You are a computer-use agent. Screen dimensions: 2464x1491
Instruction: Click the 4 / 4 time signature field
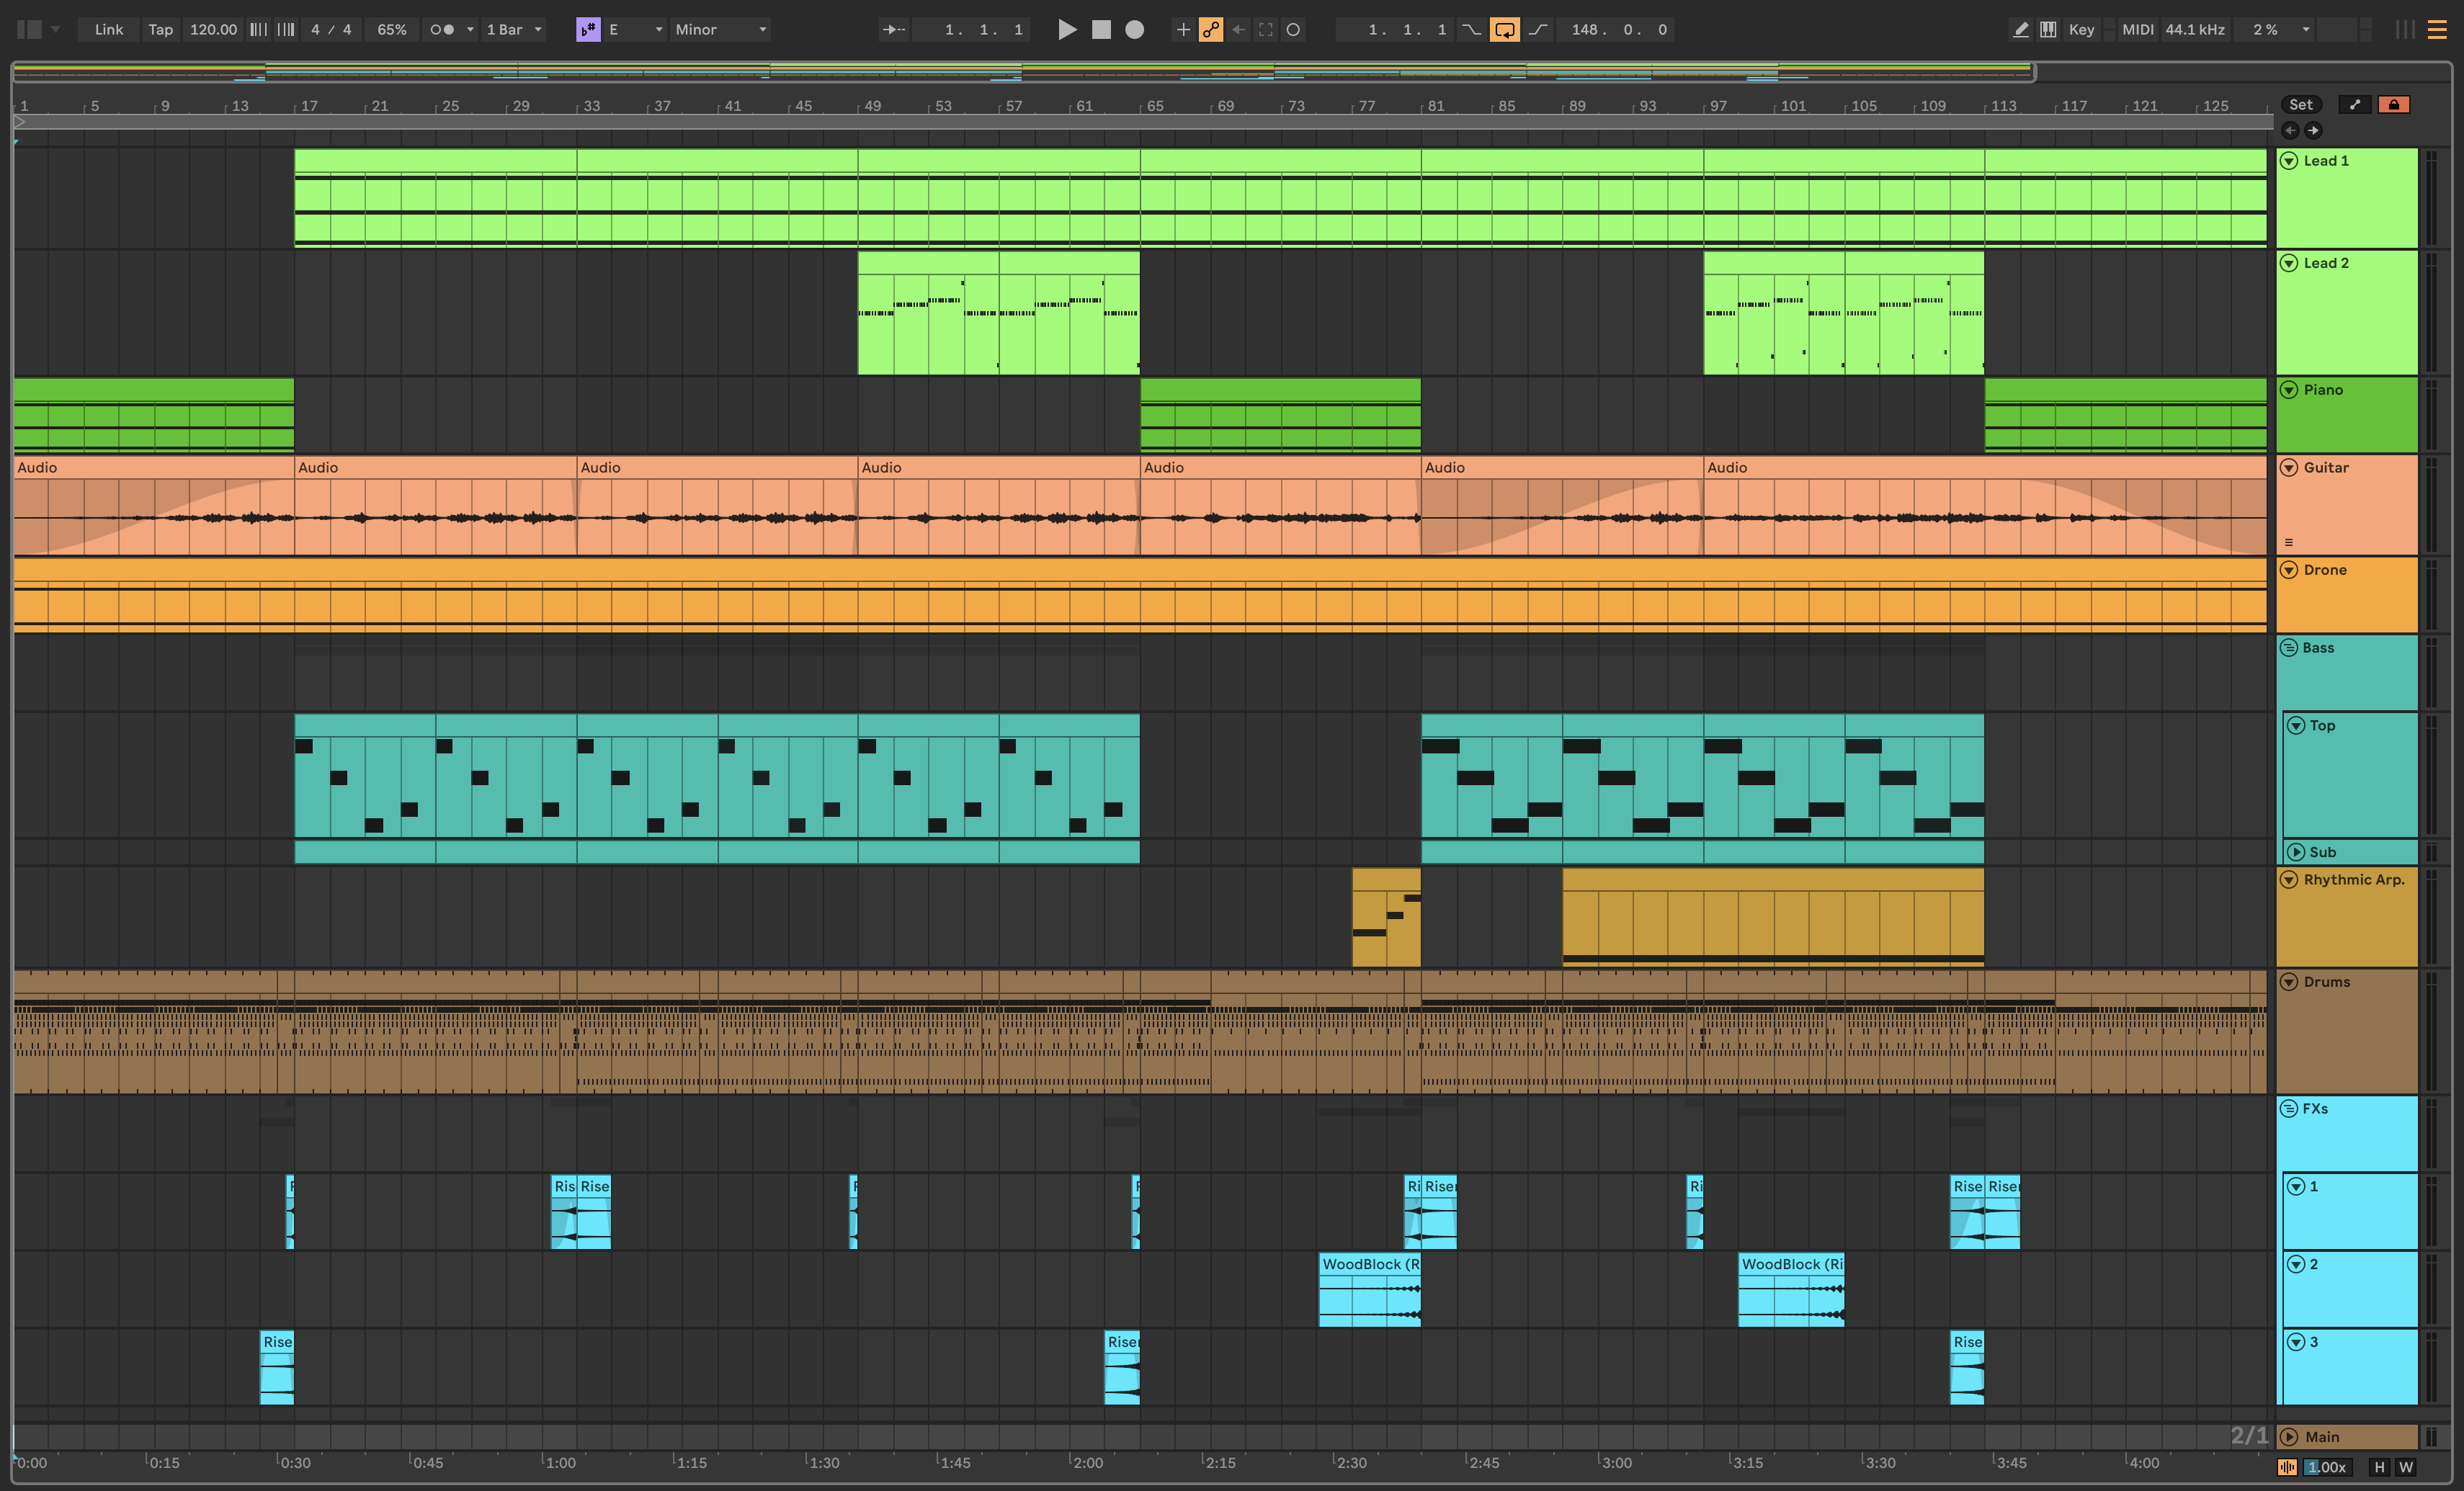(x=331, y=30)
